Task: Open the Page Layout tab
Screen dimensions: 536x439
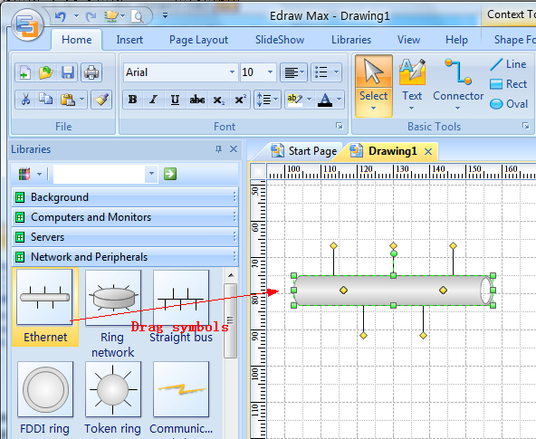Action: [198, 40]
